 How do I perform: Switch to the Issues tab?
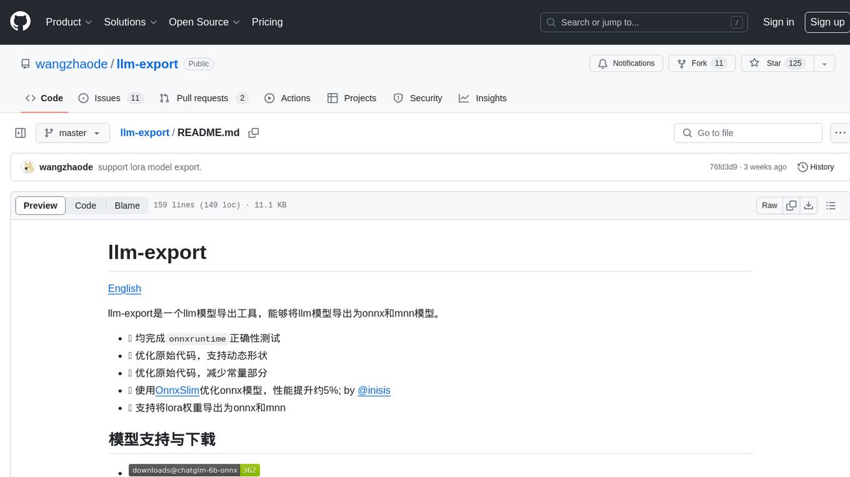click(x=111, y=98)
